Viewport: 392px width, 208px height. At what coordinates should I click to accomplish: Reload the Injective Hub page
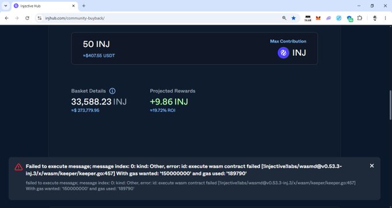point(27,18)
